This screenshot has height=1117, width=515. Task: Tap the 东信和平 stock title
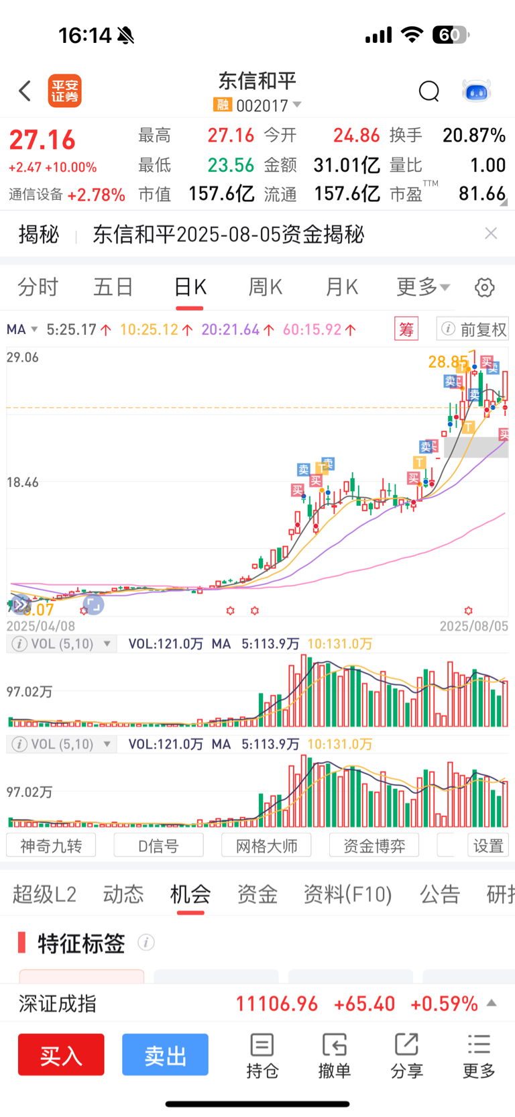click(x=257, y=81)
